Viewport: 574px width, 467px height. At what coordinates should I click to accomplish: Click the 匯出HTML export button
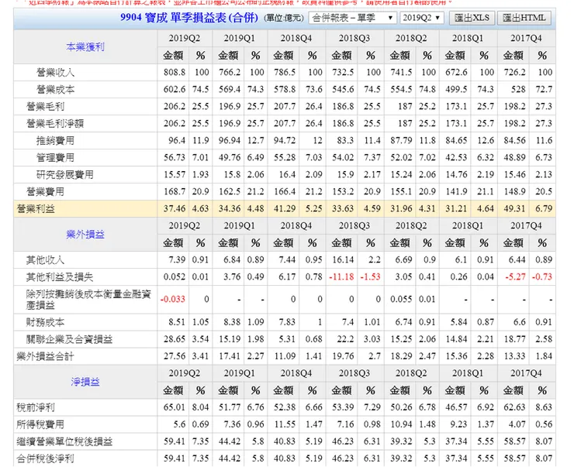click(524, 18)
